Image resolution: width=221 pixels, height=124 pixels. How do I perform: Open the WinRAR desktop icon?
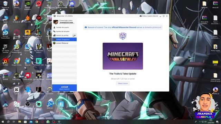click(6, 76)
